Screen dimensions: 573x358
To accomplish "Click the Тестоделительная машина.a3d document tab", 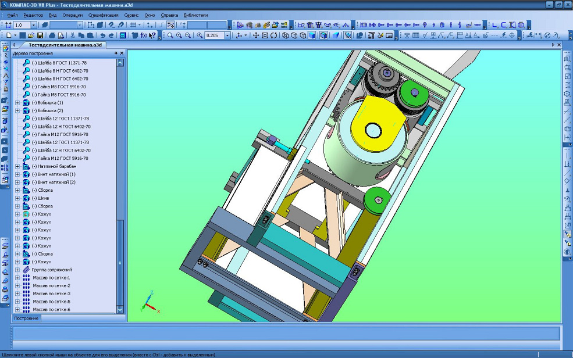I will click(x=65, y=45).
